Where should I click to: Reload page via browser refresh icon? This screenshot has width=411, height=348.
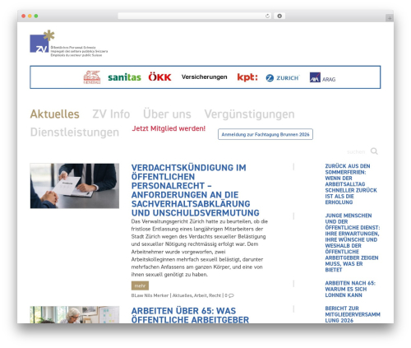[x=267, y=16]
